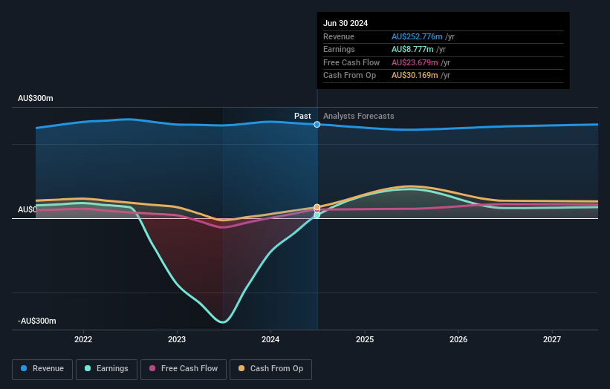Click the Analysts Forecasts label
The image size is (610, 389).
point(358,116)
